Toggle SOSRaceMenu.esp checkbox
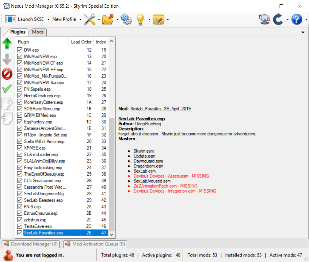The width and height of the screenshot is (309, 262). pos(20,109)
